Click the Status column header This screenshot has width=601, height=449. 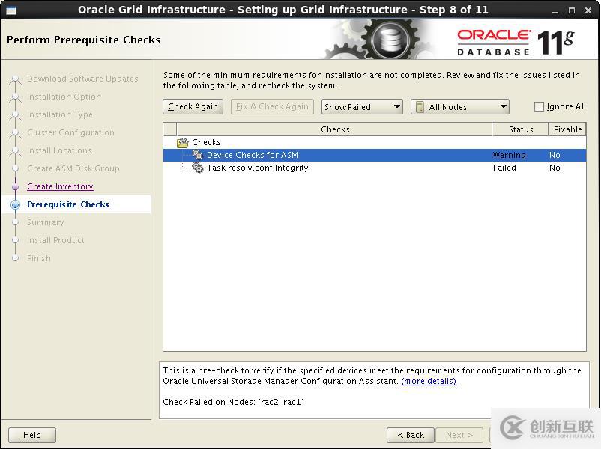521,129
